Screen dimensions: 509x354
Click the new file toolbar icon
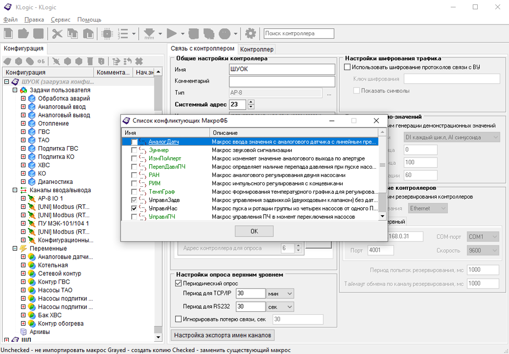(9, 34)
